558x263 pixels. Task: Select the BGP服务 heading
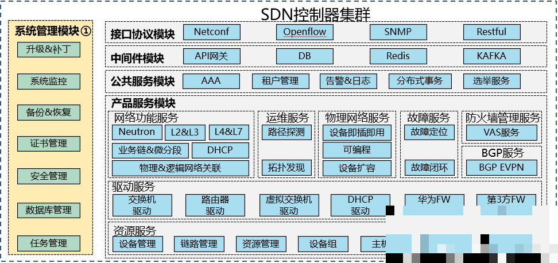[x=502, y=153]
